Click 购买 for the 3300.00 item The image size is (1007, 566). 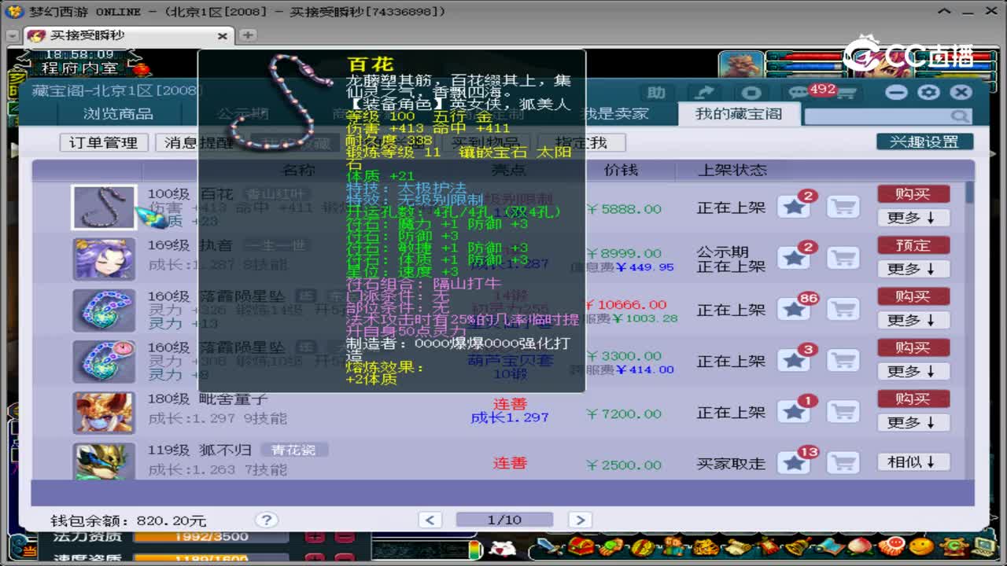(x=913, y=347)
